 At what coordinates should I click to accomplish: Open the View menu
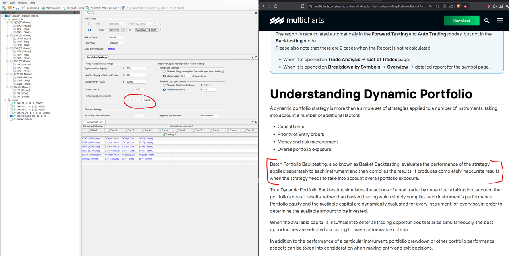point(12,2)
